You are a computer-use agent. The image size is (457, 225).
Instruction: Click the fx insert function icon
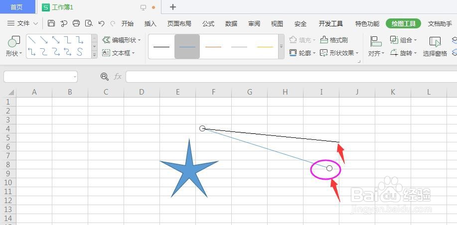[x=118, y=77]
